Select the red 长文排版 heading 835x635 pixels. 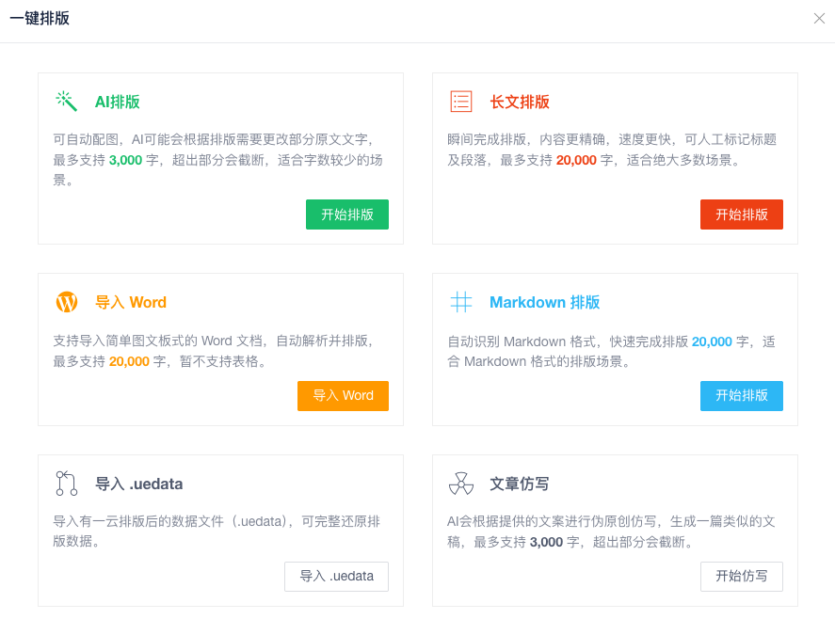coord(519,103)
